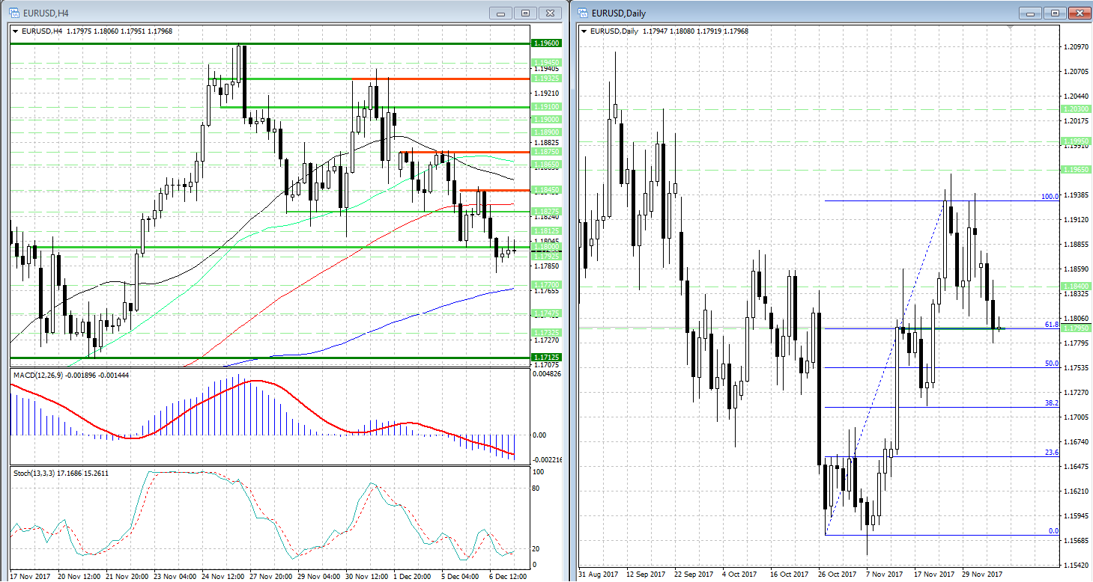
Task: Click the EURUSD,Daily chart window icon
Action: (582, 13)
